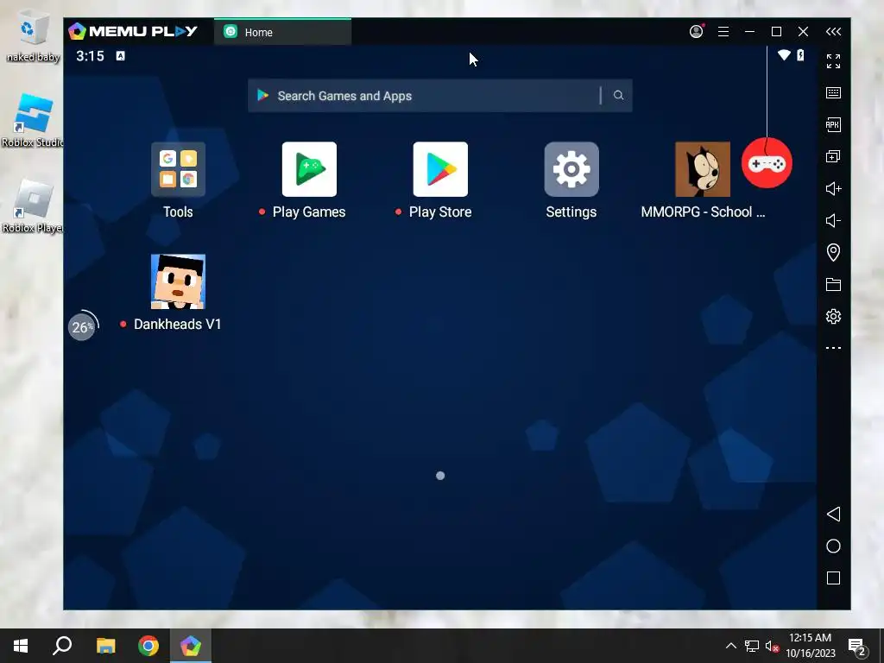Image resolution: width=884 pixels, height=663 pixels.
Task: Open the multi-instance manager icon
Action: click(x=833, y=157)
